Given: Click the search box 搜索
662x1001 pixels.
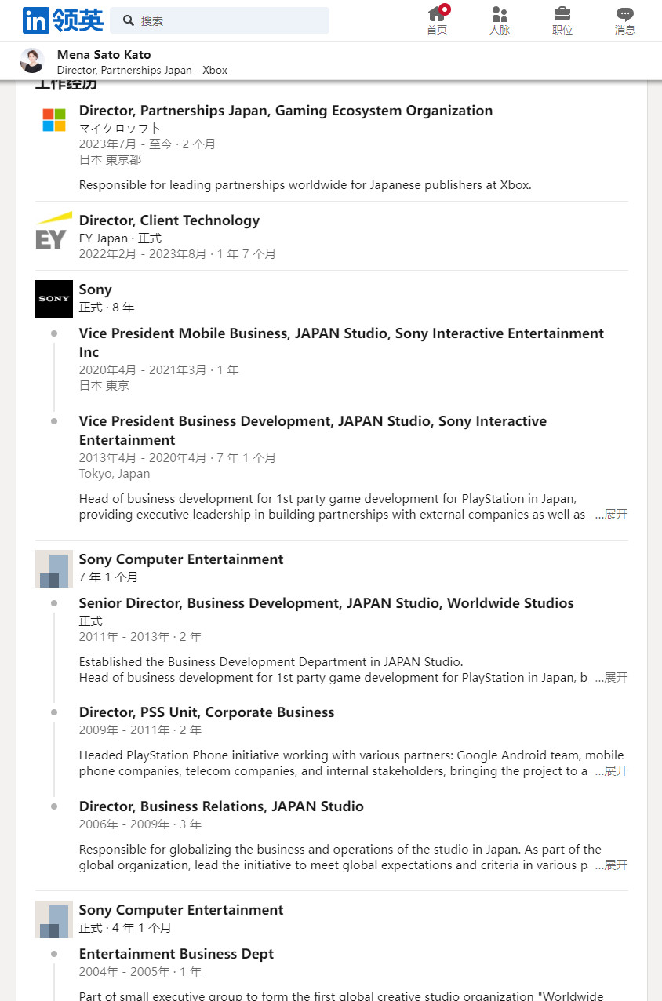Looking at the screenshot, I should coord(220,21).
